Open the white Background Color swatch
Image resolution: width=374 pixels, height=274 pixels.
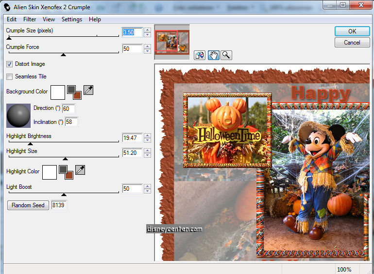pyautogui.click(x=58, y=92)
